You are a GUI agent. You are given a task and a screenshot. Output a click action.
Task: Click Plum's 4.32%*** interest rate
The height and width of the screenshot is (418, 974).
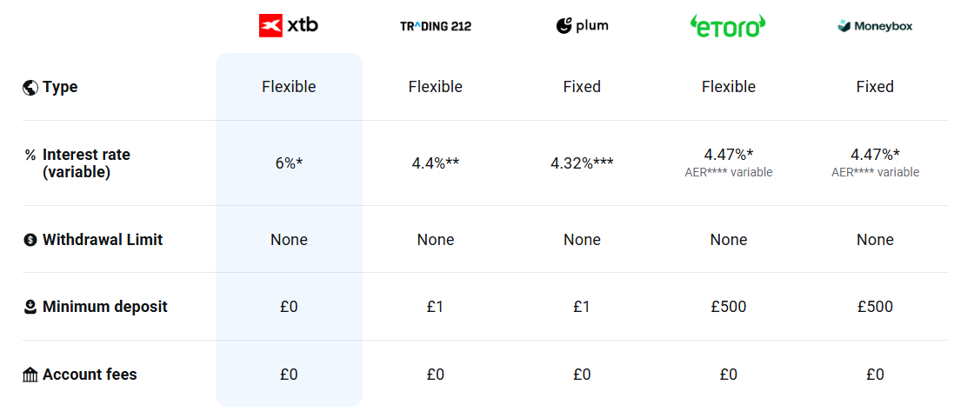pos(582,163)
